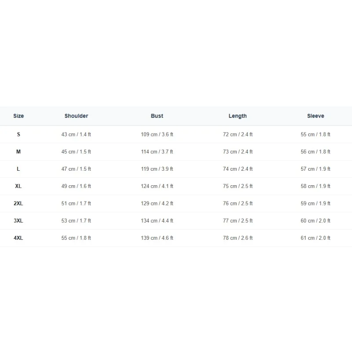Click XL bust value 124 cm / 4.1 ft
This screenshot has width=352, height=352.
pos(157,186)
